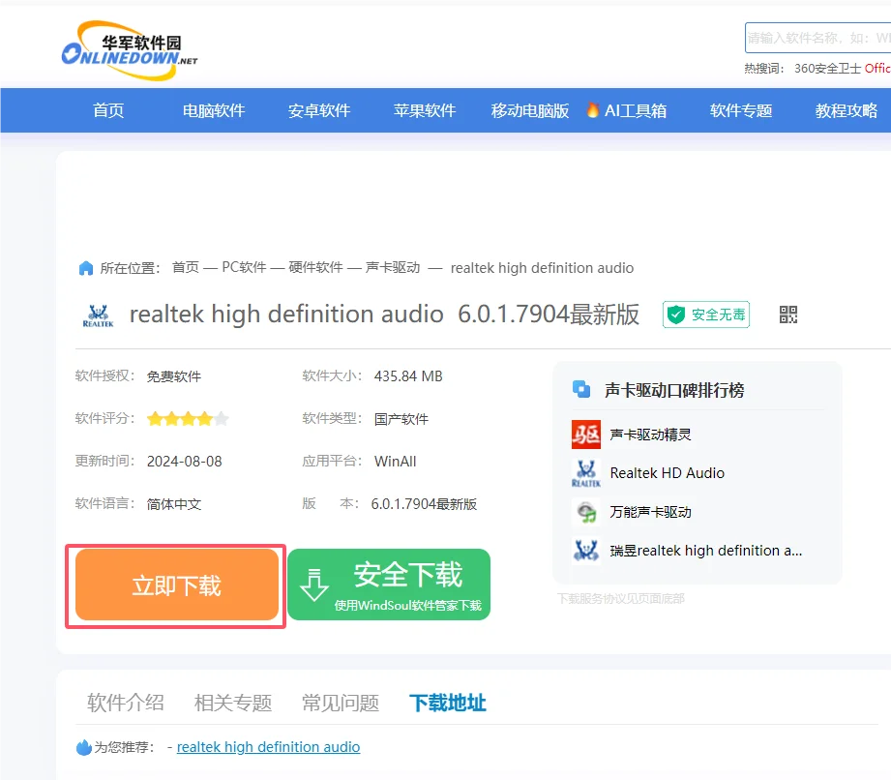Focus the software name search input

pos(818,38)
